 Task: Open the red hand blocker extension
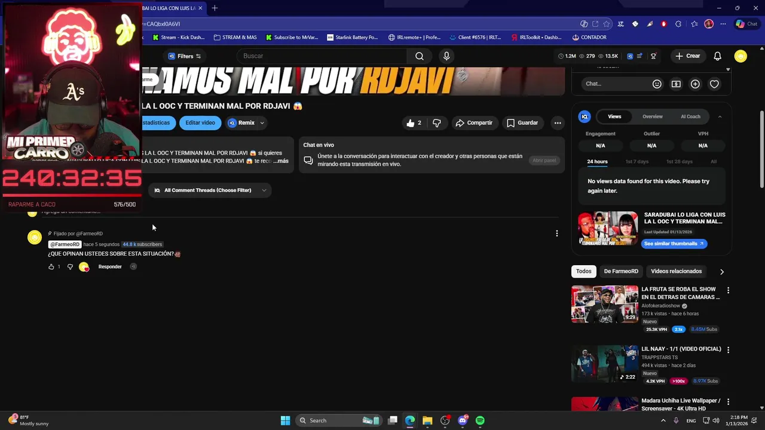pos(663,24)
